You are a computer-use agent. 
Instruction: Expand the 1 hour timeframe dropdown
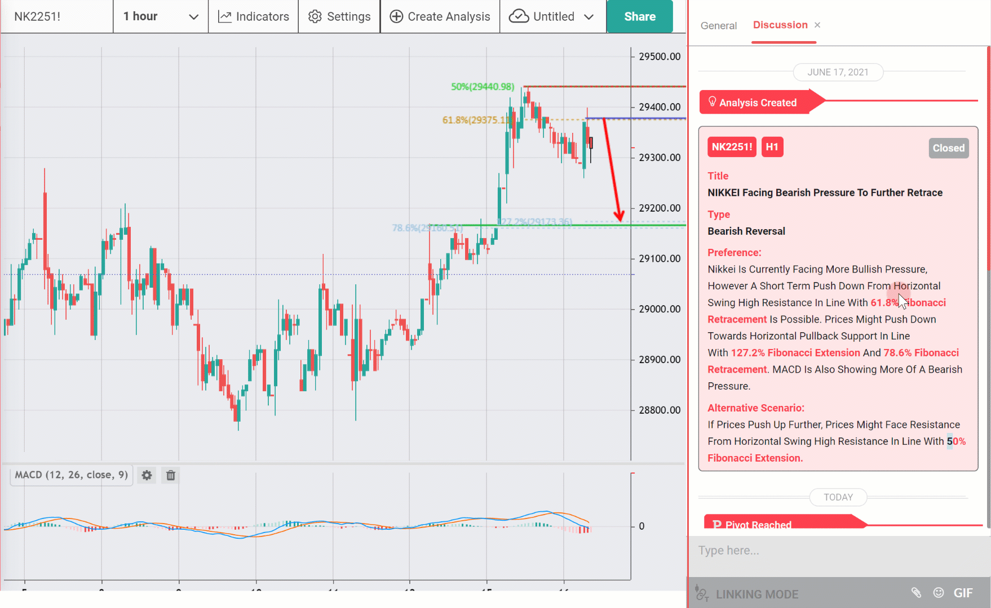click(161, 16)
